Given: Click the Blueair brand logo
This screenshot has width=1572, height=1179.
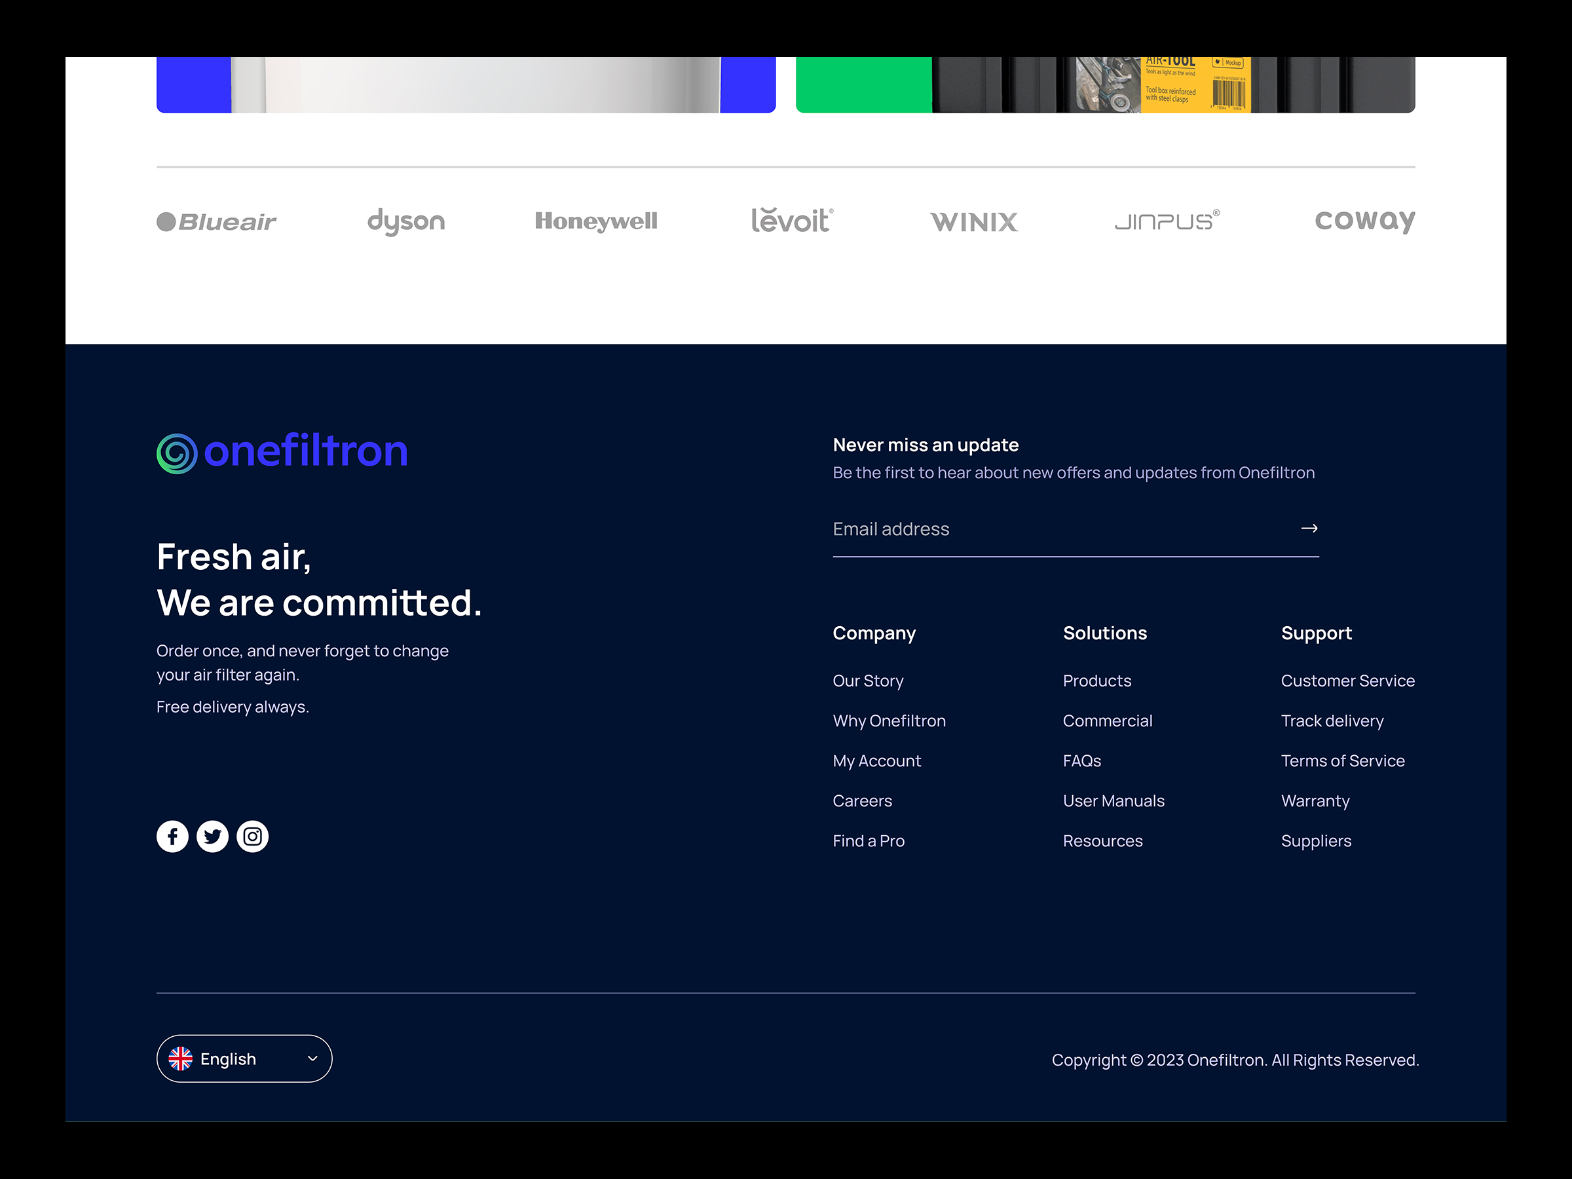Looking at the screenshot, I should click(x=217, y=221).
